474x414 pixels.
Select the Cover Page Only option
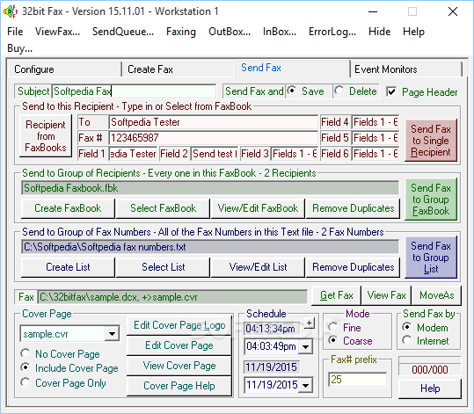click(x=63, y=383)
